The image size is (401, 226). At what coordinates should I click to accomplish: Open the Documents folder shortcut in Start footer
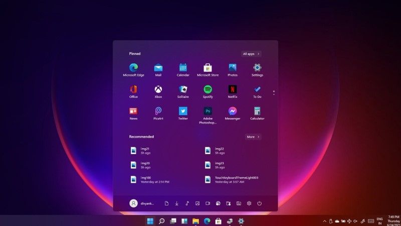166,203
